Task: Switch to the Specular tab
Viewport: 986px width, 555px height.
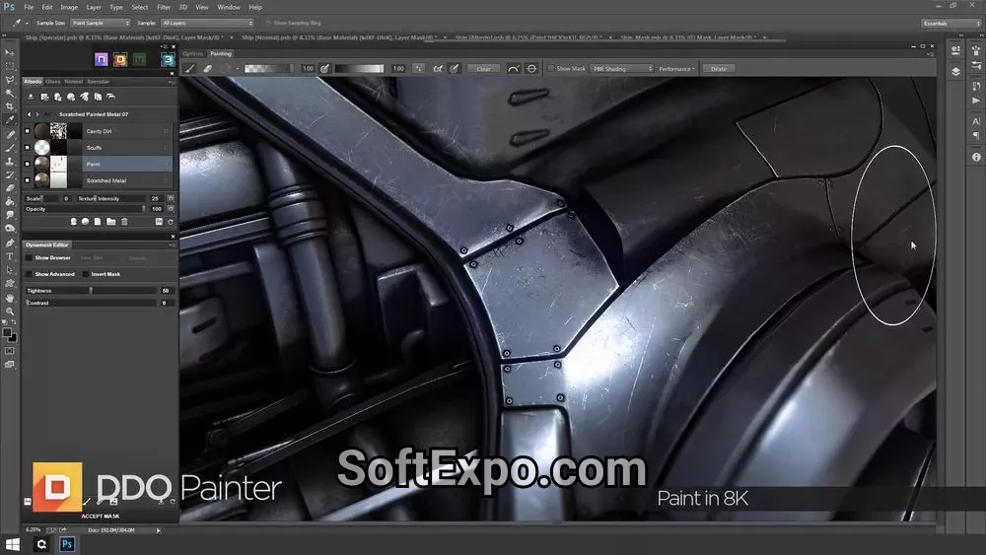Action: click(x=98, y=82)
